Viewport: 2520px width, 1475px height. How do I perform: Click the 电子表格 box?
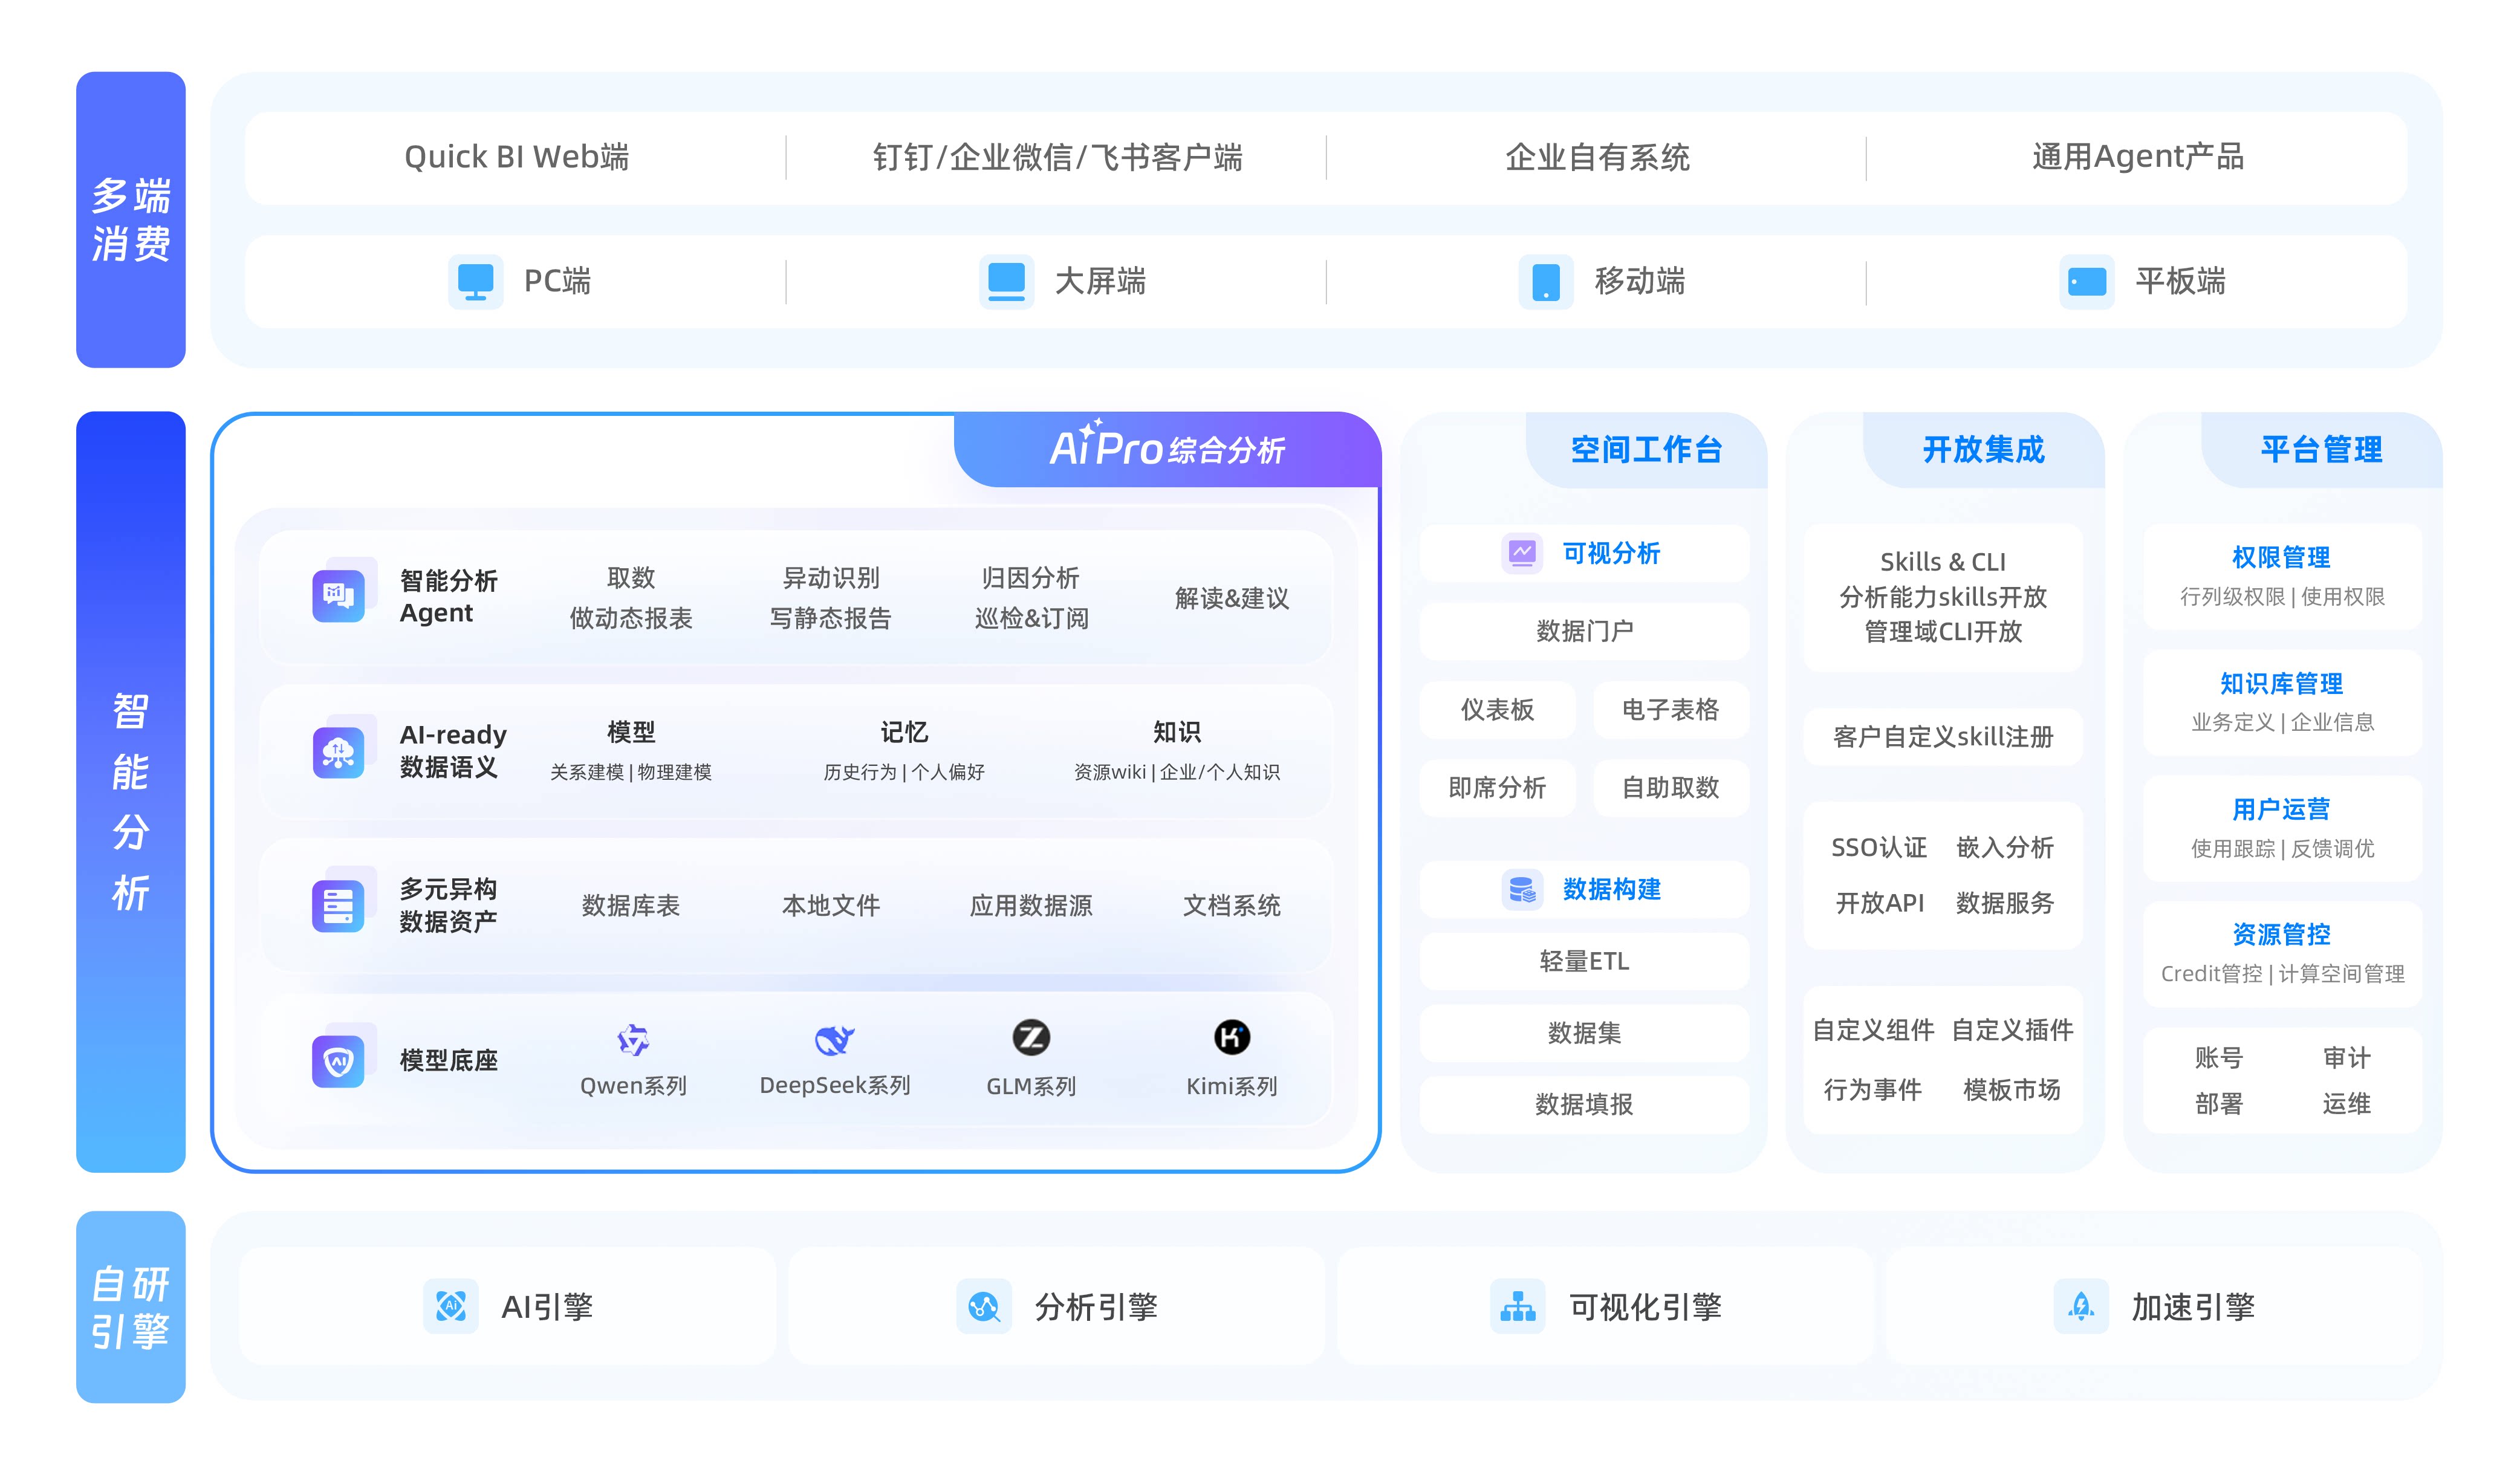pyautogui.click(x=1670, y=710)
